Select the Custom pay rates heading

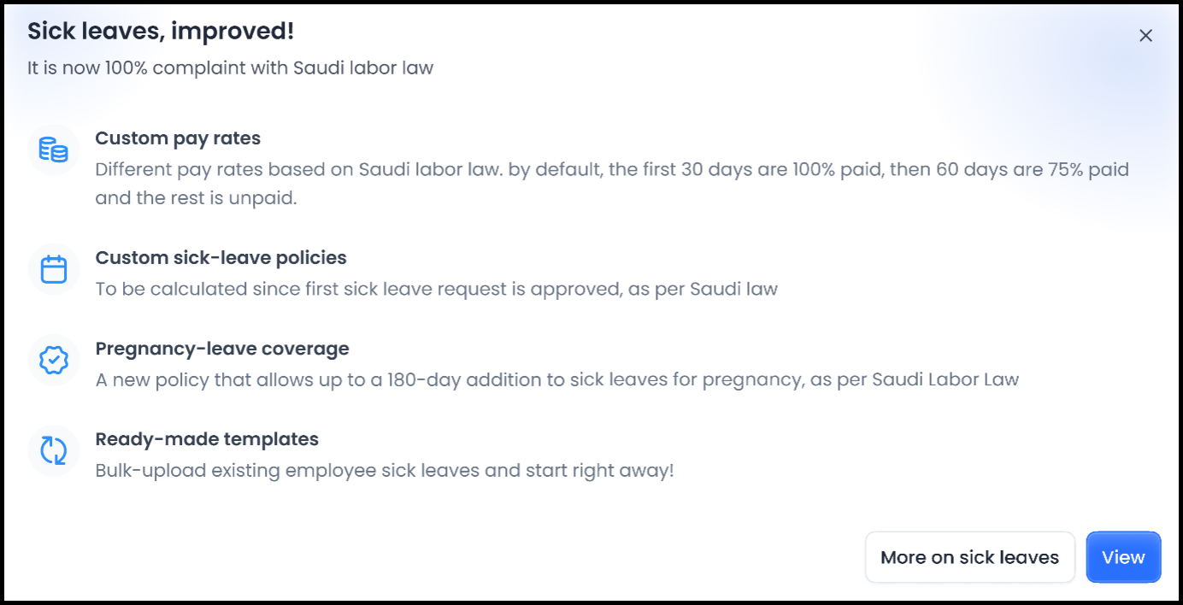click(178, 138)
